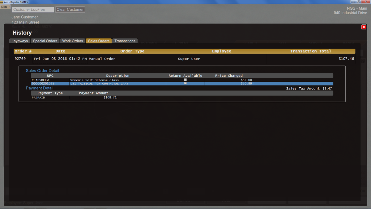This screenshot has width=371, height=209.
Task: Click the Axis app icon in the title bar
Action: click(x=2, y=2)
